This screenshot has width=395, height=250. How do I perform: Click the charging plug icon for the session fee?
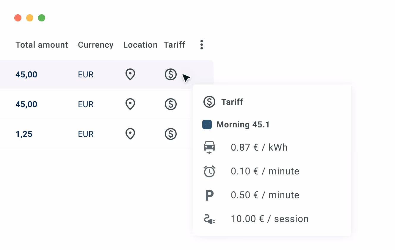tap(209, 219)
